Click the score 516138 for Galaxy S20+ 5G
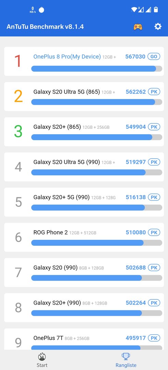The width and height of the screenshot is (168, 370). point(136,197)
